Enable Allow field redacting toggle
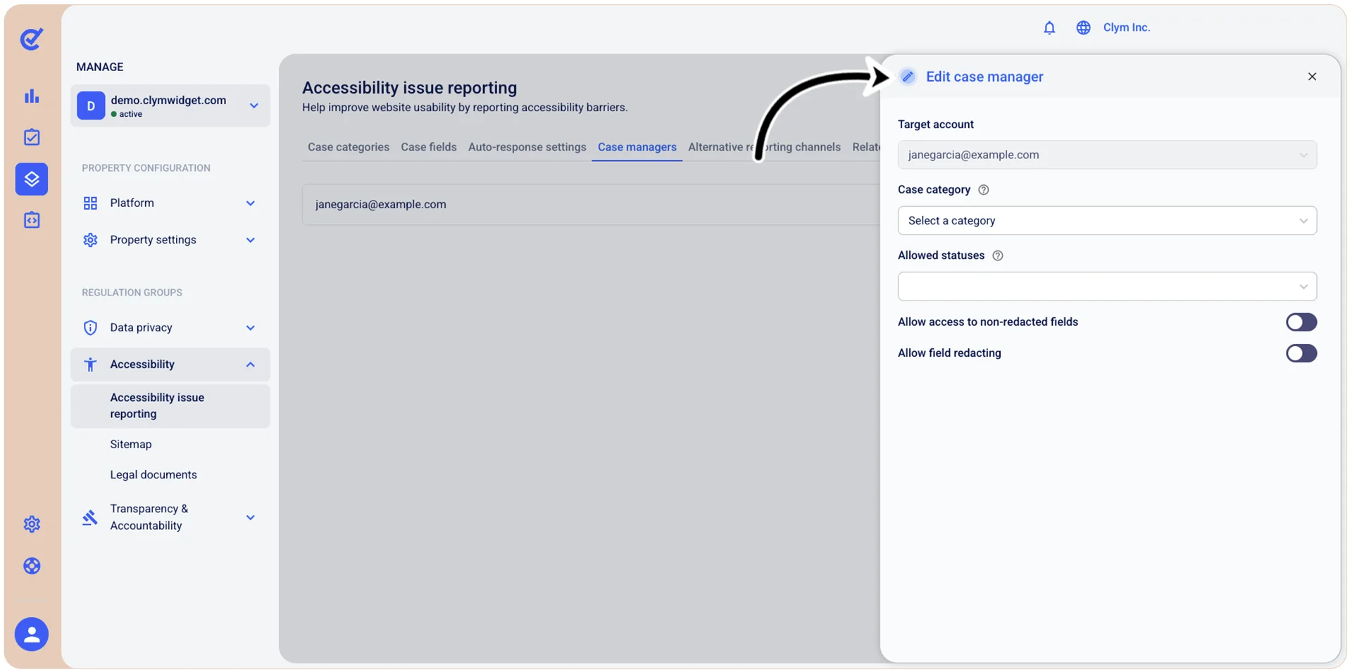The width and height of the screenshot is (1350, 672). tap(1301, 353)
